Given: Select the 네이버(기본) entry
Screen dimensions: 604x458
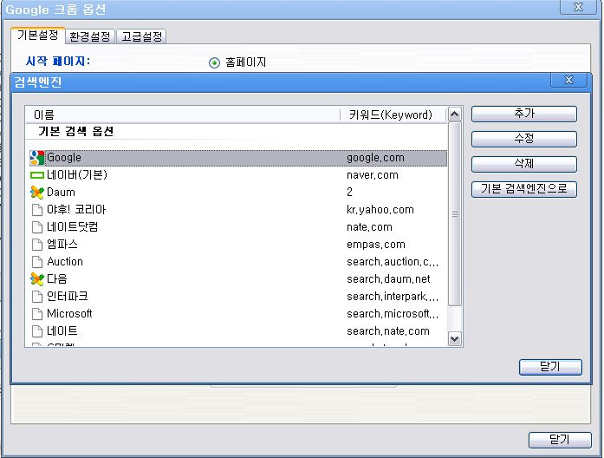Looking at the screenshot, I should (77, 175).
